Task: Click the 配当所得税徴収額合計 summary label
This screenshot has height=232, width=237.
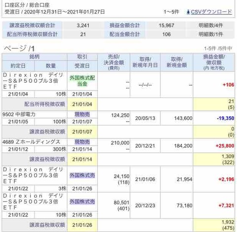Action: 32,34
